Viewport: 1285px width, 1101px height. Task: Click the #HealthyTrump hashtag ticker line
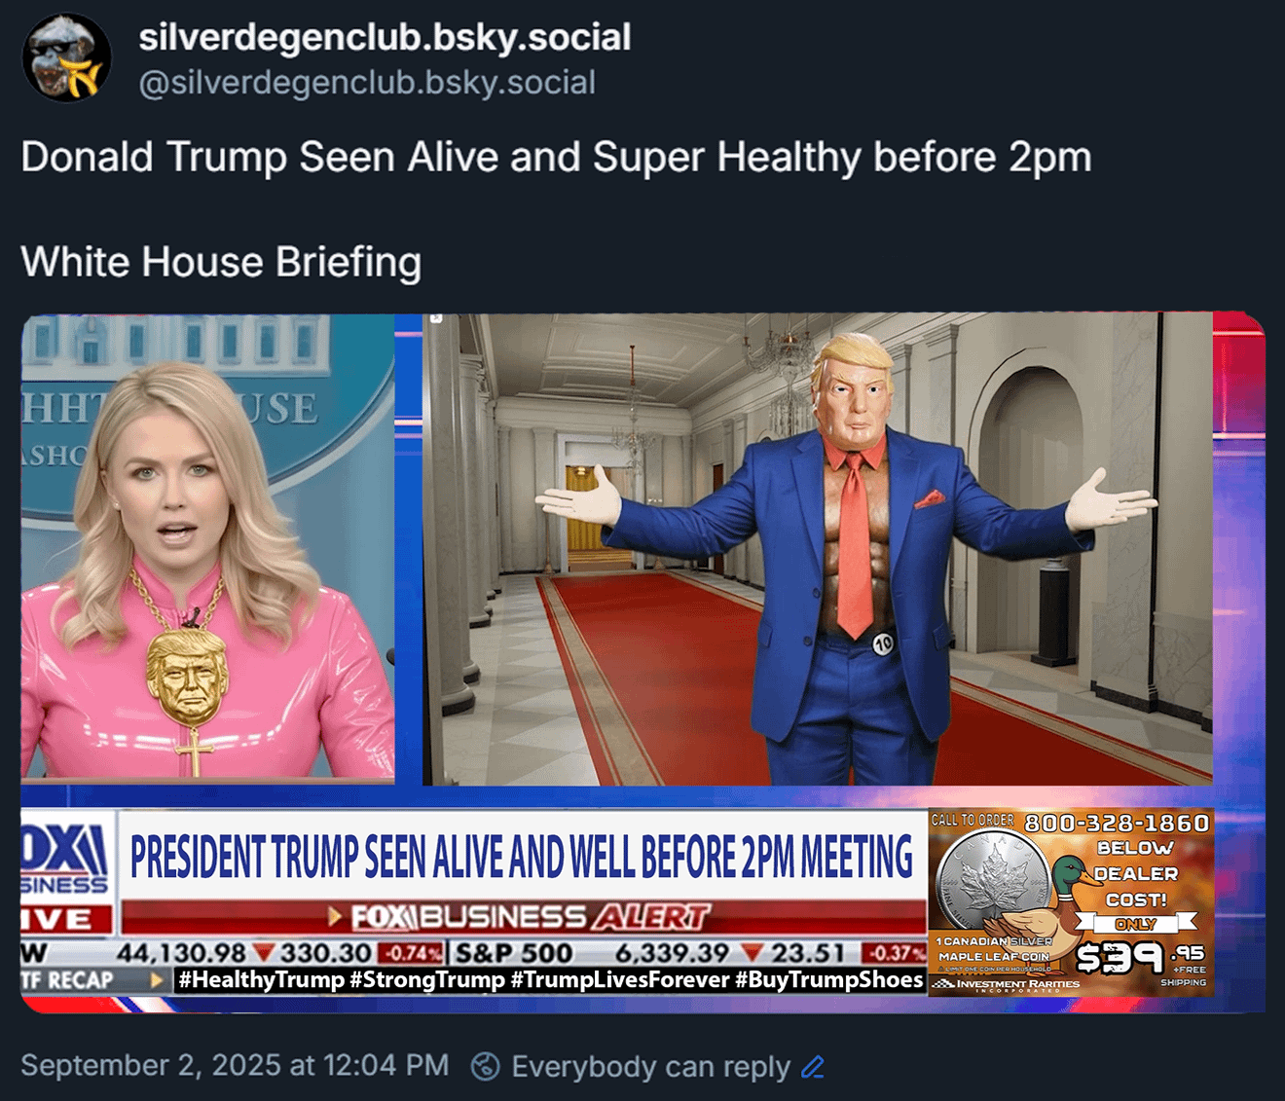point(551,979)
